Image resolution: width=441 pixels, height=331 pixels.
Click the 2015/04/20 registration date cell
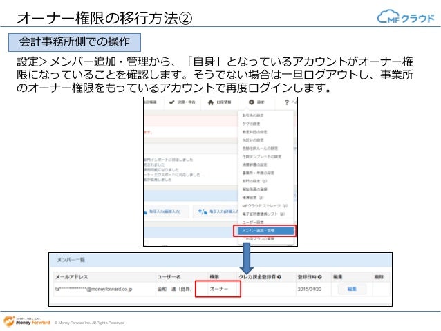310,289
